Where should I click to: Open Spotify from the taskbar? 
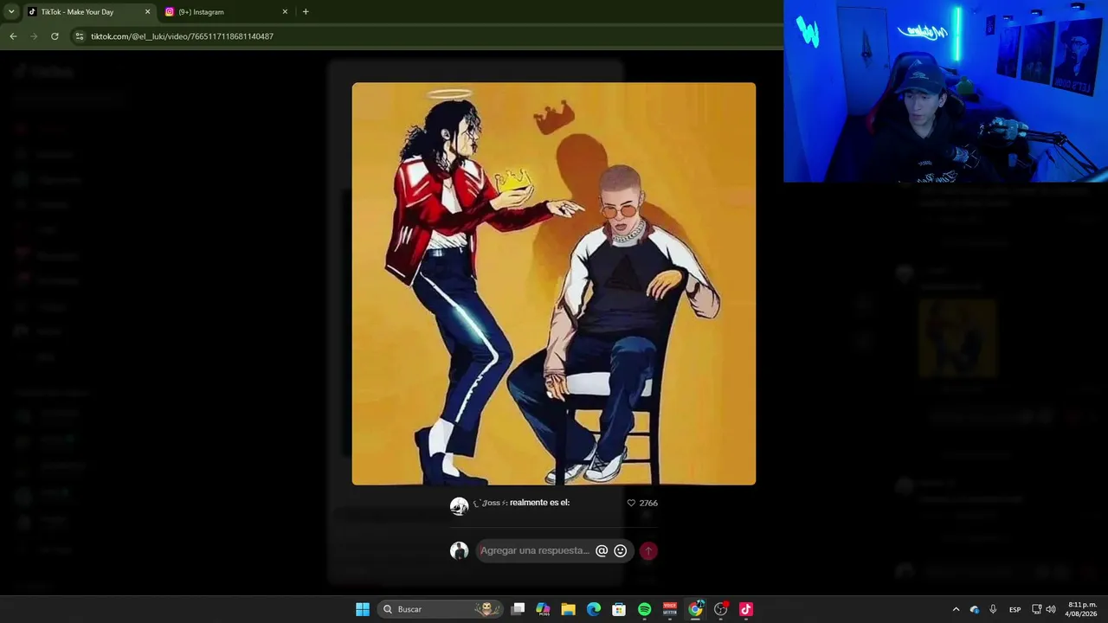click(645, 609)
